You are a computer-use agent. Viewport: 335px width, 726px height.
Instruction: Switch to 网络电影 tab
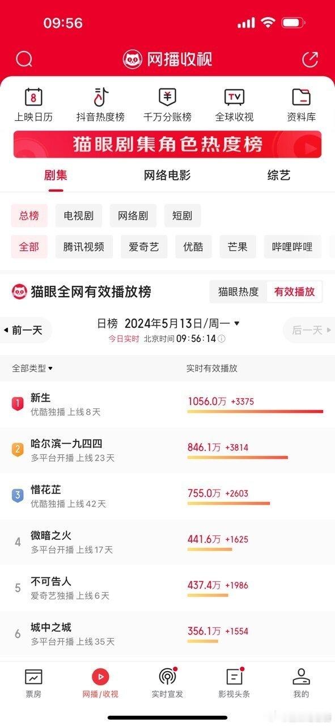167,175
